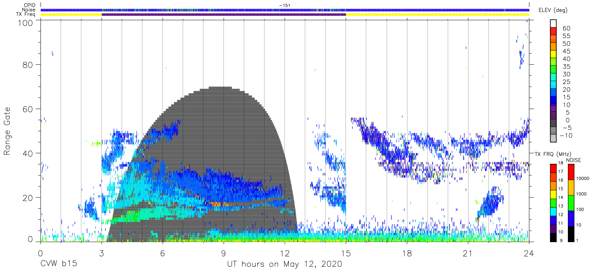
Task: Select the blue 15–20 degree elevation segment
Action: [554, 93]
